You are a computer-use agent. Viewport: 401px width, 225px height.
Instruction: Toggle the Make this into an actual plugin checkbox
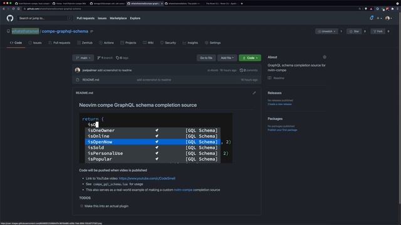tap(81, 206)
